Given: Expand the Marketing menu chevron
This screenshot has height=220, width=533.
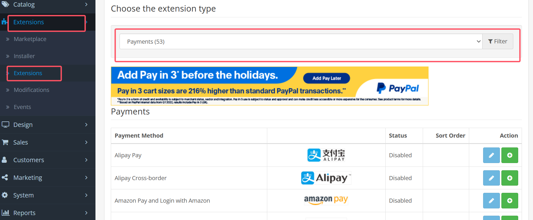Looking at the screenshot, I should [86, 178].
